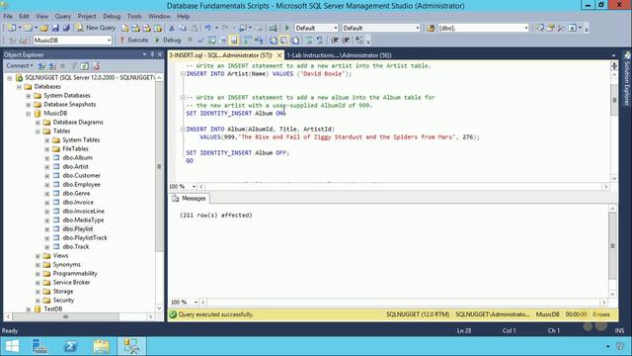
Task: Click the Connect Object Explorer icon
Action: point(41,66)
